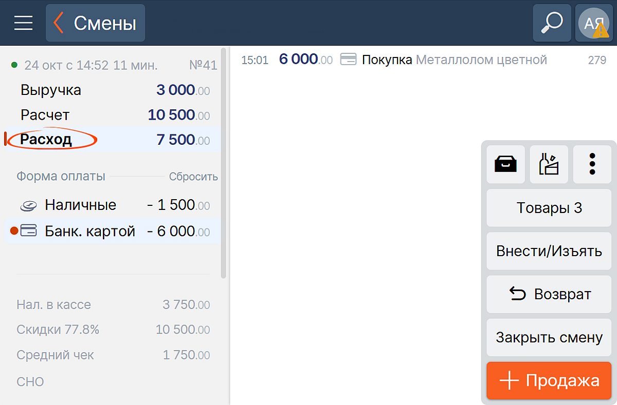Click the card icon in the purchase row
Screen dimensions: 617x405
[x=349, y=60]
